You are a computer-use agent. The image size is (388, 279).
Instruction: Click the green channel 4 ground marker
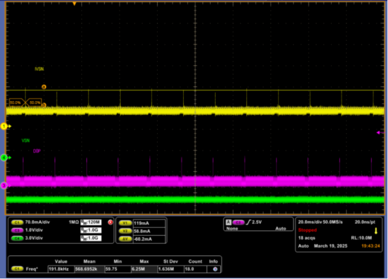4,158
